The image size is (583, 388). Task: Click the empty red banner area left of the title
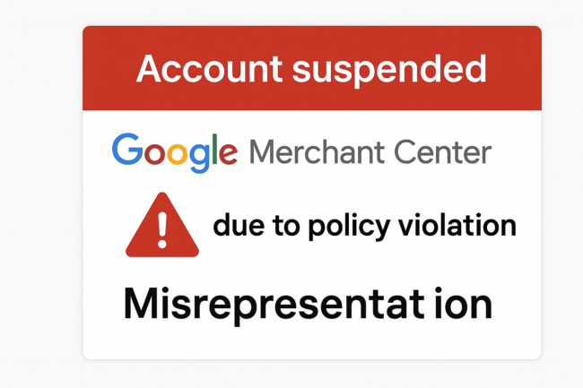coord(108,68)
